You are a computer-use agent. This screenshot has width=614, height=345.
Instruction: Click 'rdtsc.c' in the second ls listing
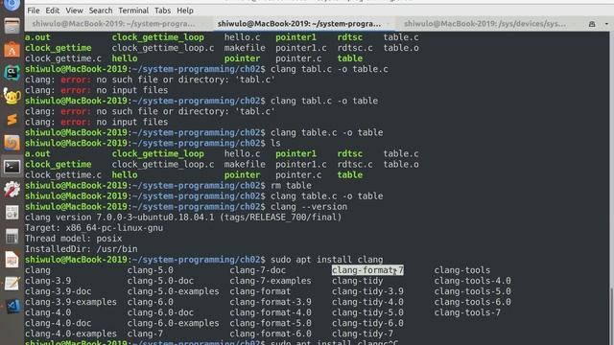point(355,165)
